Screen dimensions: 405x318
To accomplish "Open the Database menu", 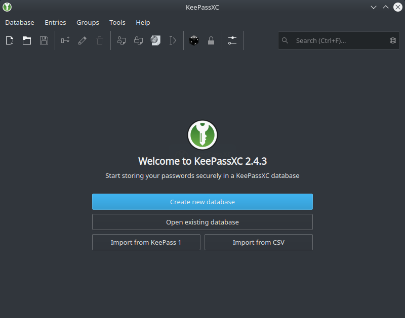I will pos(20,22).
